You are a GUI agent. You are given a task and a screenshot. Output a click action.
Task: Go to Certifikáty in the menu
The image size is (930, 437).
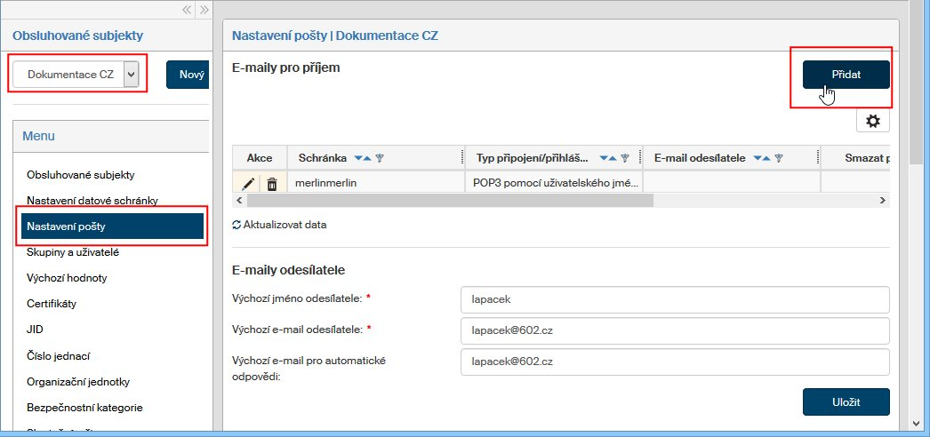click(x=52, y=304)
